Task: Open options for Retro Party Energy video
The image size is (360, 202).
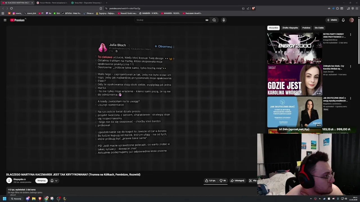Action: pos(350,35)
